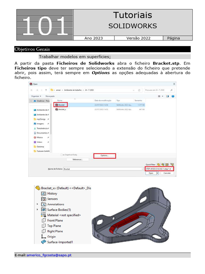Select Gestamp folder in sidebar
205x274 pixels.
point(39,147)
